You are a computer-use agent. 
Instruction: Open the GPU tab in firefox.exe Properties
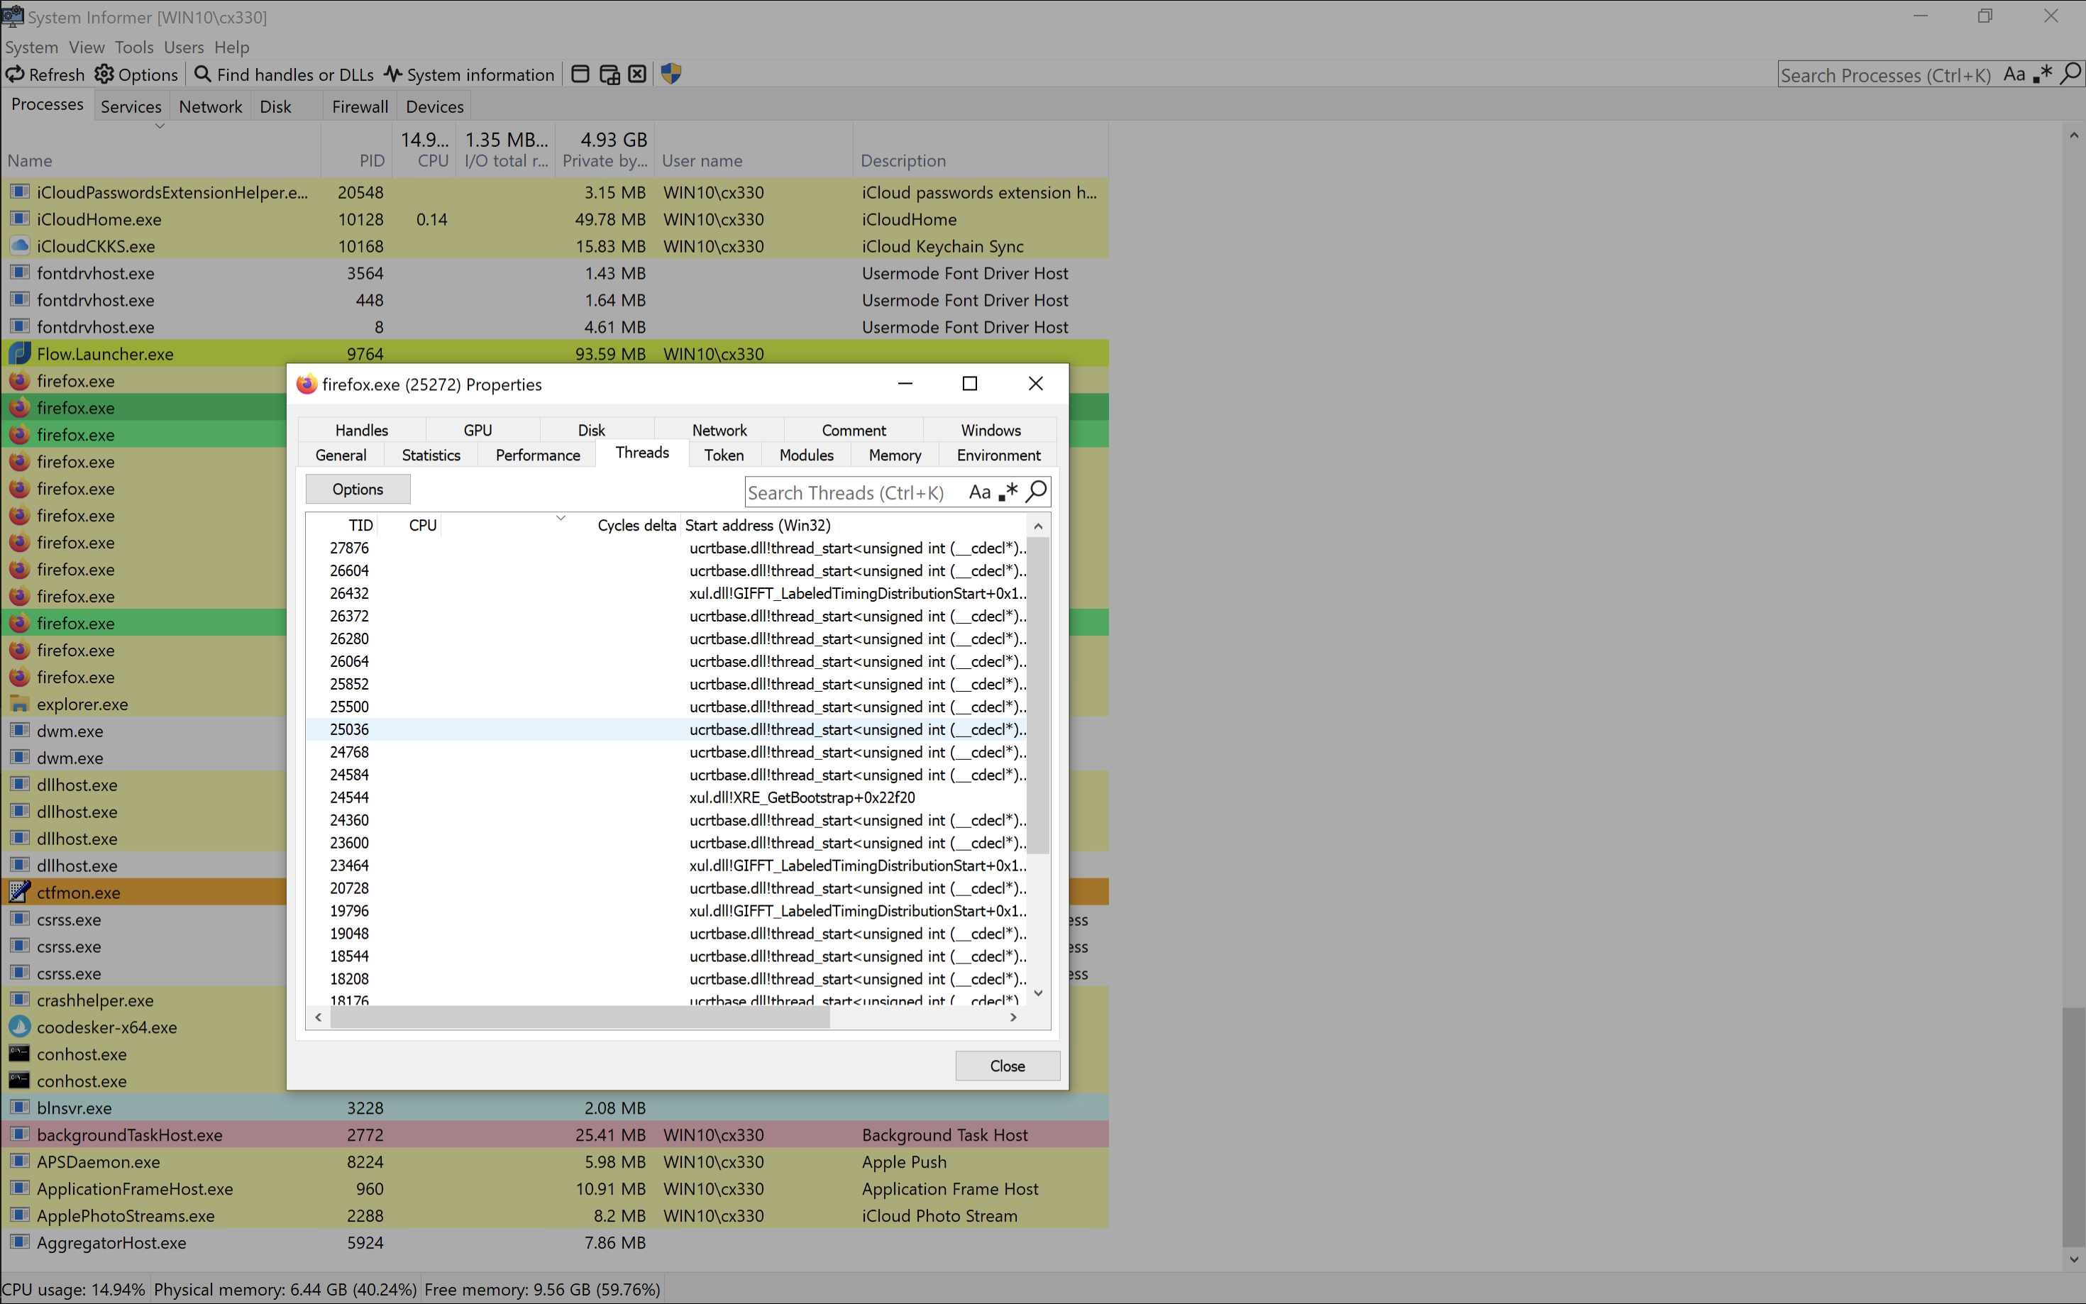(x=478, y=429)
